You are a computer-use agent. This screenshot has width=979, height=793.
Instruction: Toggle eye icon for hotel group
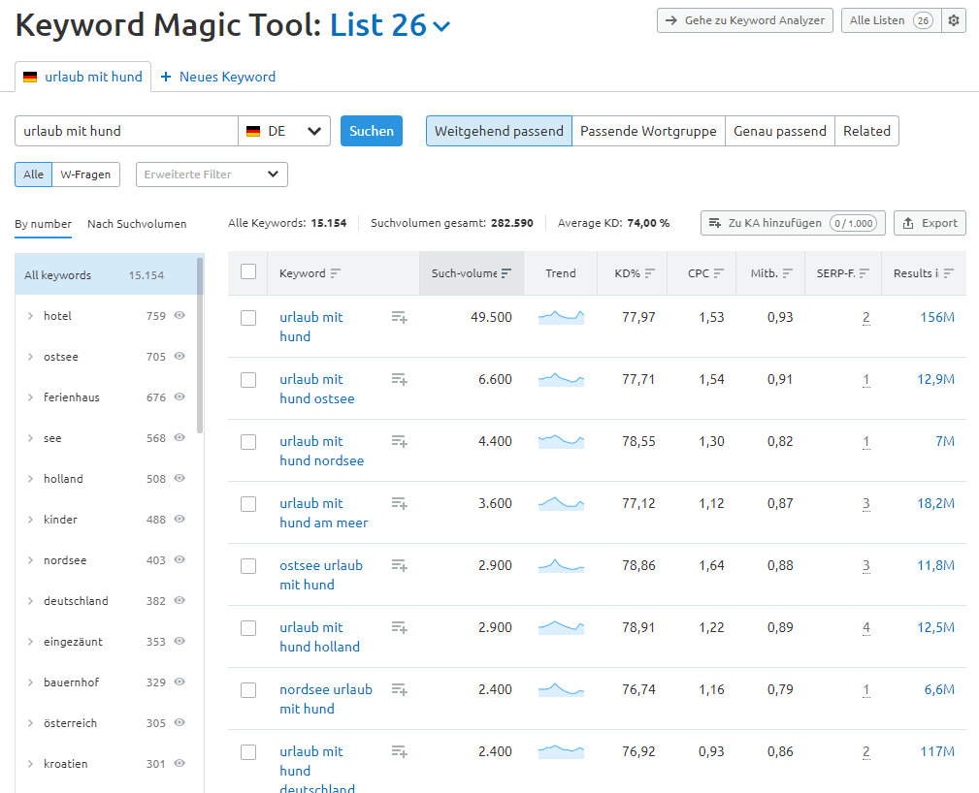[179, 315]
